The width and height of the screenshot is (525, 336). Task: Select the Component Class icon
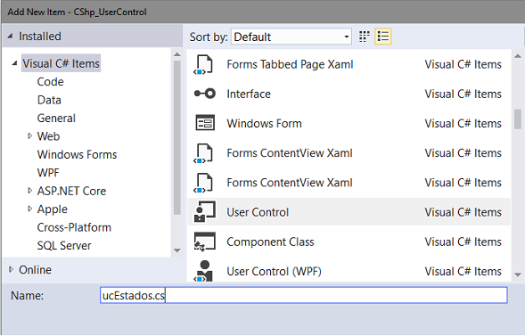click(205, 242)
